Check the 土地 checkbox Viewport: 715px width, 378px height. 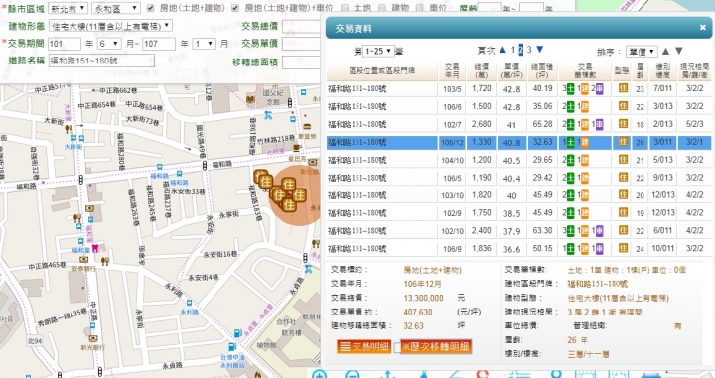pyautogui.click(x=345, y=8)
